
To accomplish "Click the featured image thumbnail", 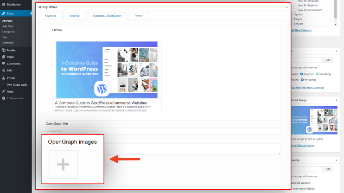I will pos(314,120).
